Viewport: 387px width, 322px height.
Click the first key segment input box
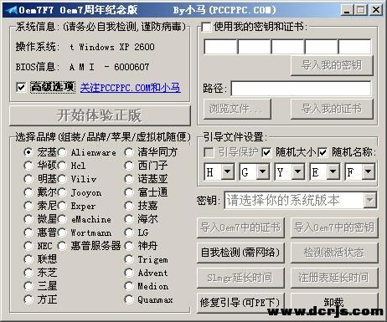(220, 47)
